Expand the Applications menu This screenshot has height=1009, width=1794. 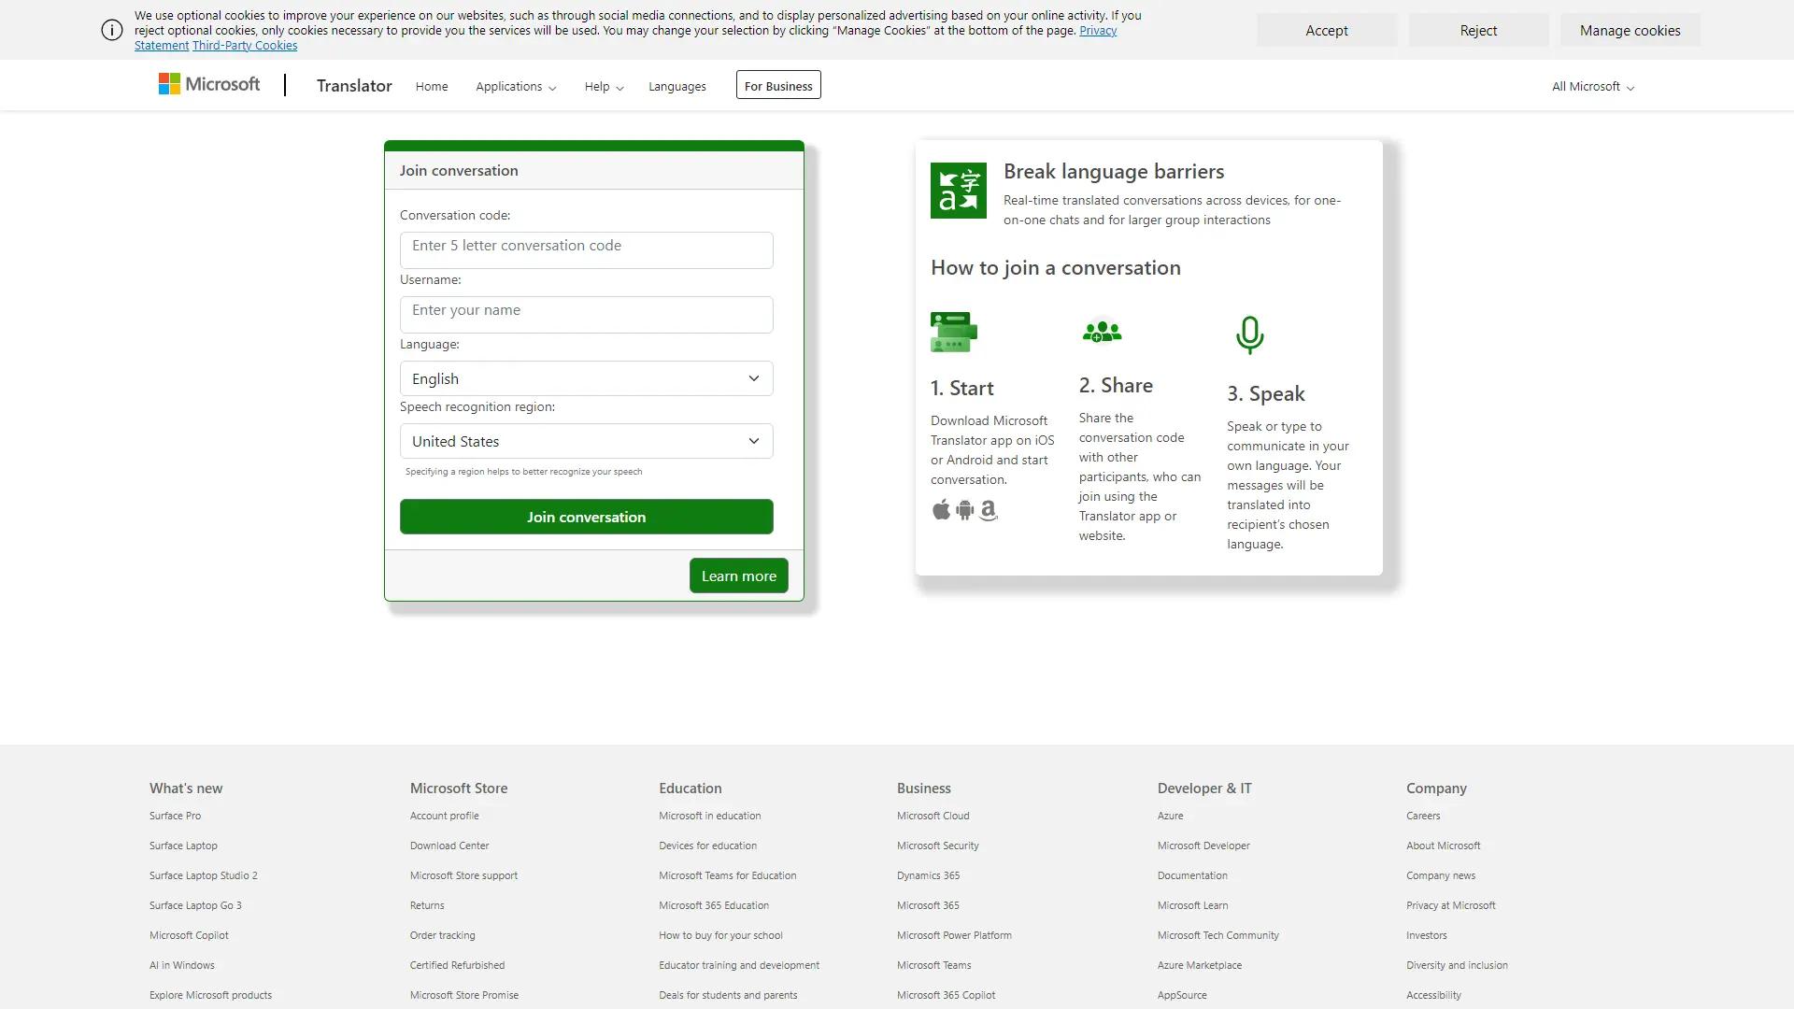[x=516, y=86]
